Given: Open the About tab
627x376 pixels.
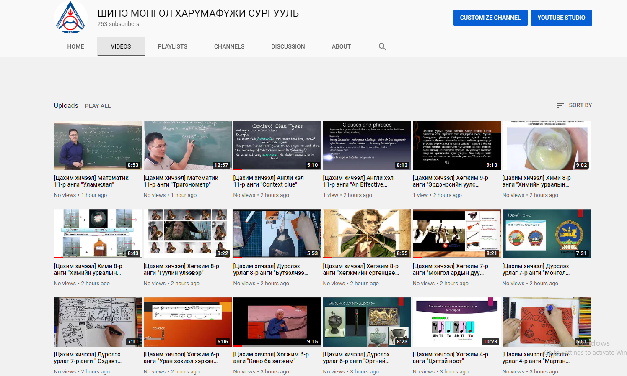Looking at the screenshot, I should 341,46.
